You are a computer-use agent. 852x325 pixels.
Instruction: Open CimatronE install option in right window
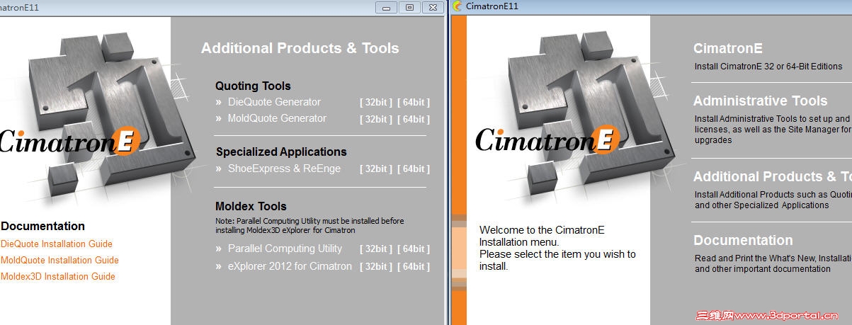coord(727,49)
